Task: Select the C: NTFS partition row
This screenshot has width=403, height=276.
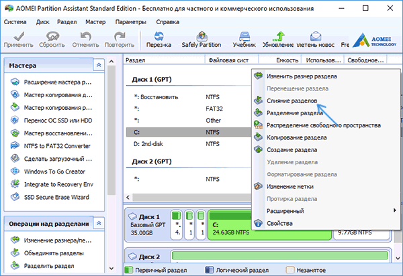Action: [x=189, y=132]
